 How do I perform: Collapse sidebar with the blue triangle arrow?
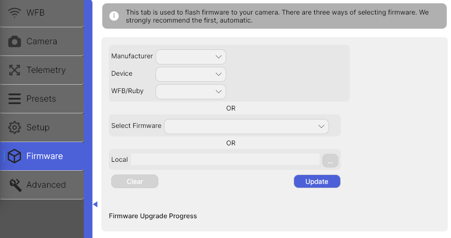tap(95, 204)
